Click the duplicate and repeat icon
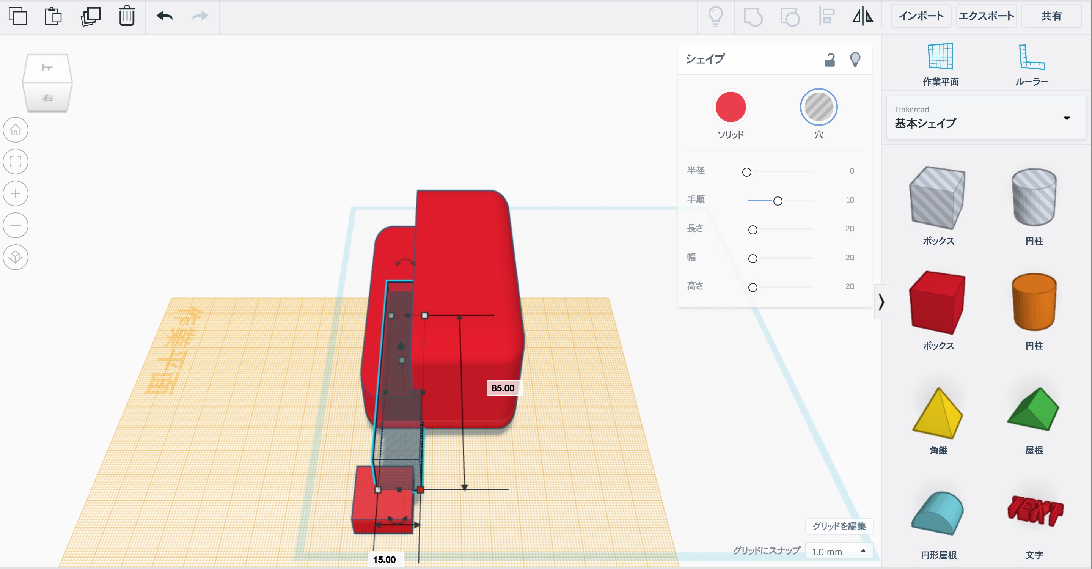 click(x=90, y=16)
